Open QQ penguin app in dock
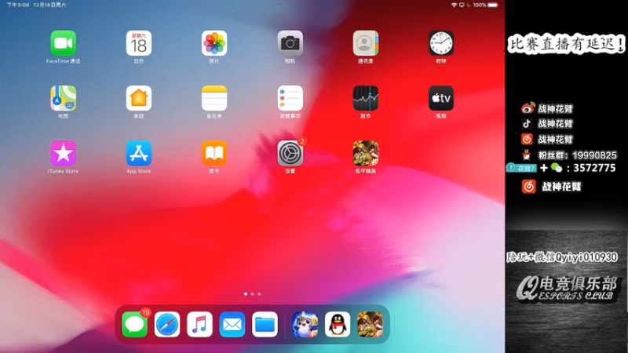Viewport: 628px width, 353px height. [338, 324]
